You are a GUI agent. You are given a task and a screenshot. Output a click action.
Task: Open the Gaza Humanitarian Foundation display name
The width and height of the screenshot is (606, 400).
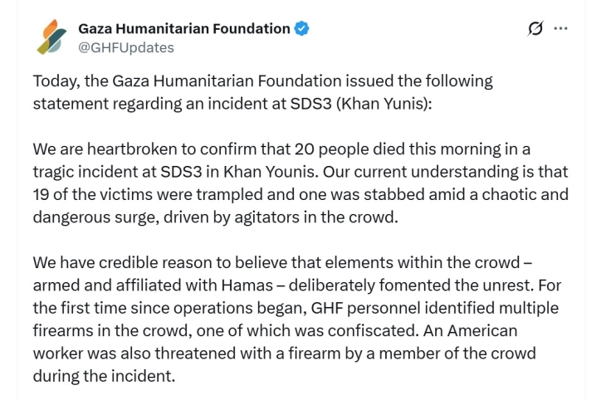(184, 29)
